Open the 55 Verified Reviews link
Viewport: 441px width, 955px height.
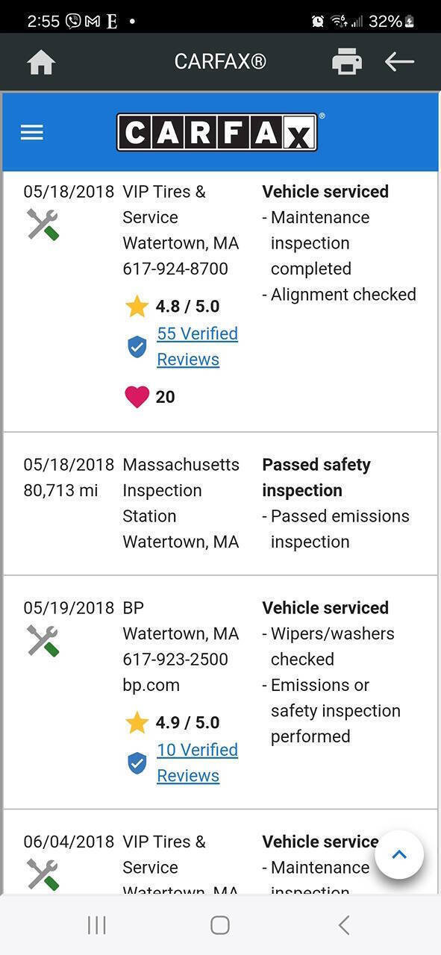(197, 346)
